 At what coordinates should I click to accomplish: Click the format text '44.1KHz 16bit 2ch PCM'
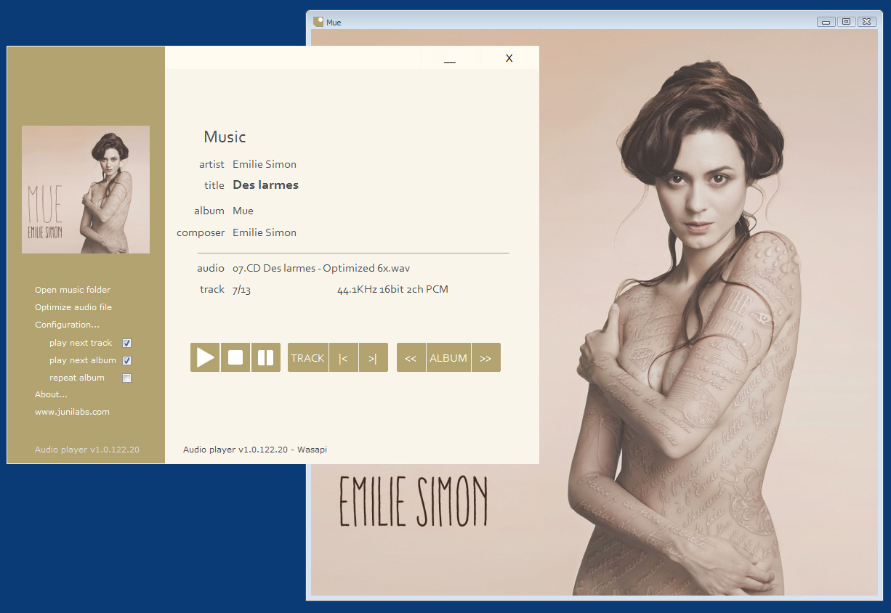click(x=392, y=289)
